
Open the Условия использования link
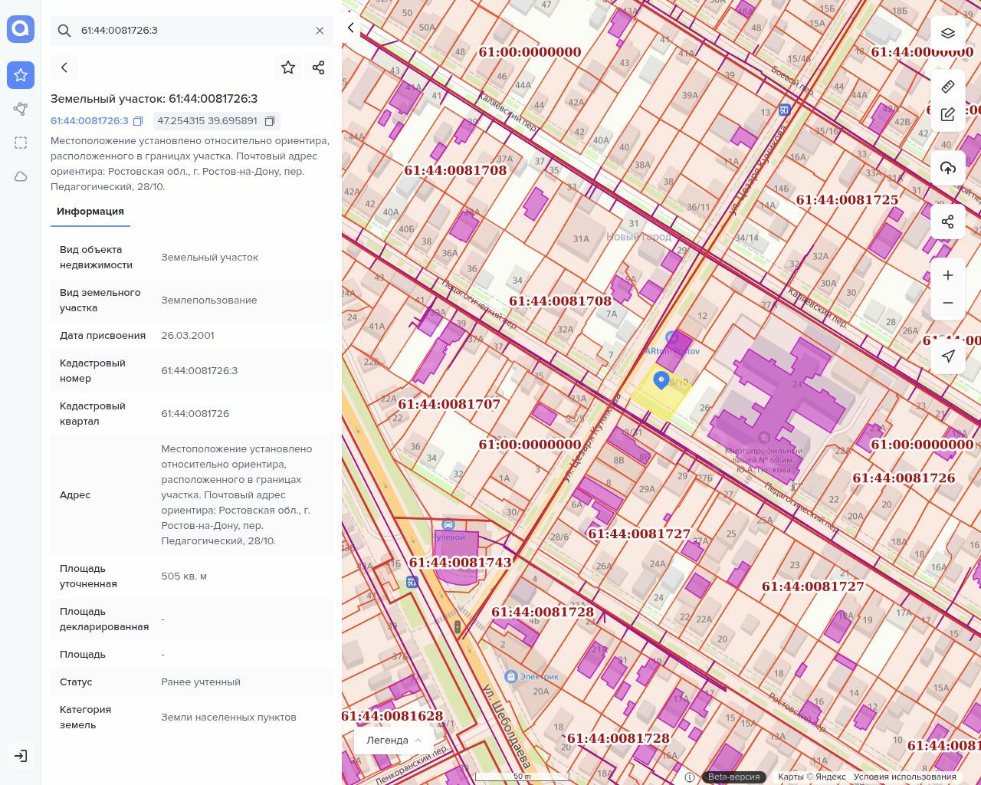pos(904,777)
